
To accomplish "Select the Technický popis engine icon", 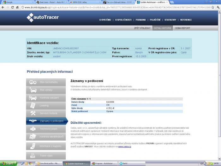I will point(33,129).
